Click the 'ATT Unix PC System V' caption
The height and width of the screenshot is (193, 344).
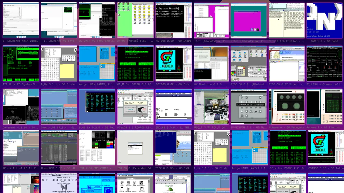coord(21,84)
